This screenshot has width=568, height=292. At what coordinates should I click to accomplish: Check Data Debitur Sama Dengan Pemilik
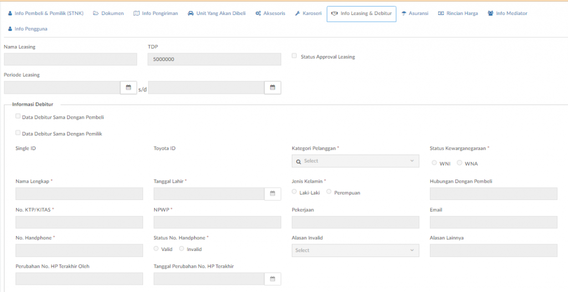(18, 133)
